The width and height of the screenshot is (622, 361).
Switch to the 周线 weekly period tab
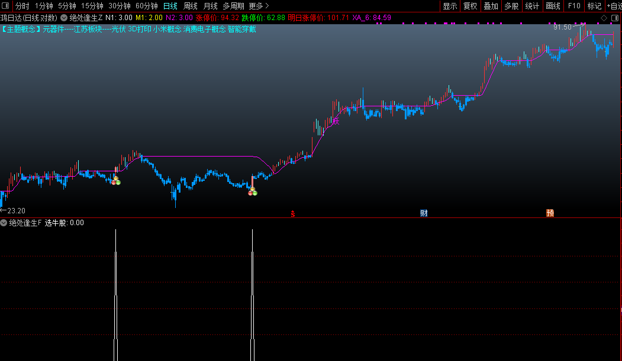point(191,6)
